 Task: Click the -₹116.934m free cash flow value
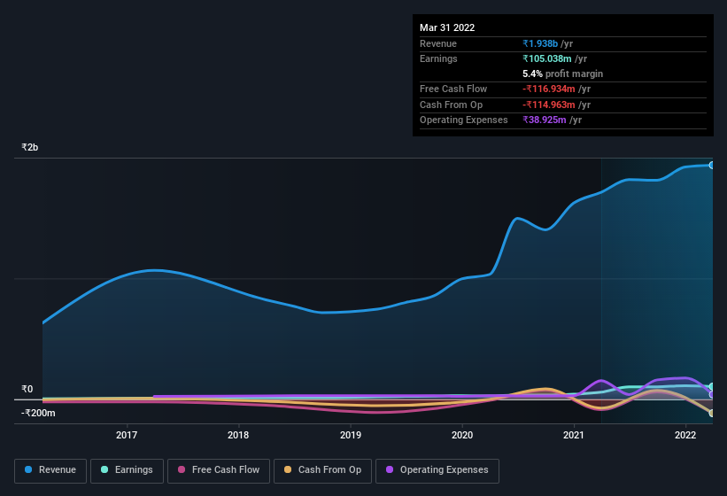(549, 89)
